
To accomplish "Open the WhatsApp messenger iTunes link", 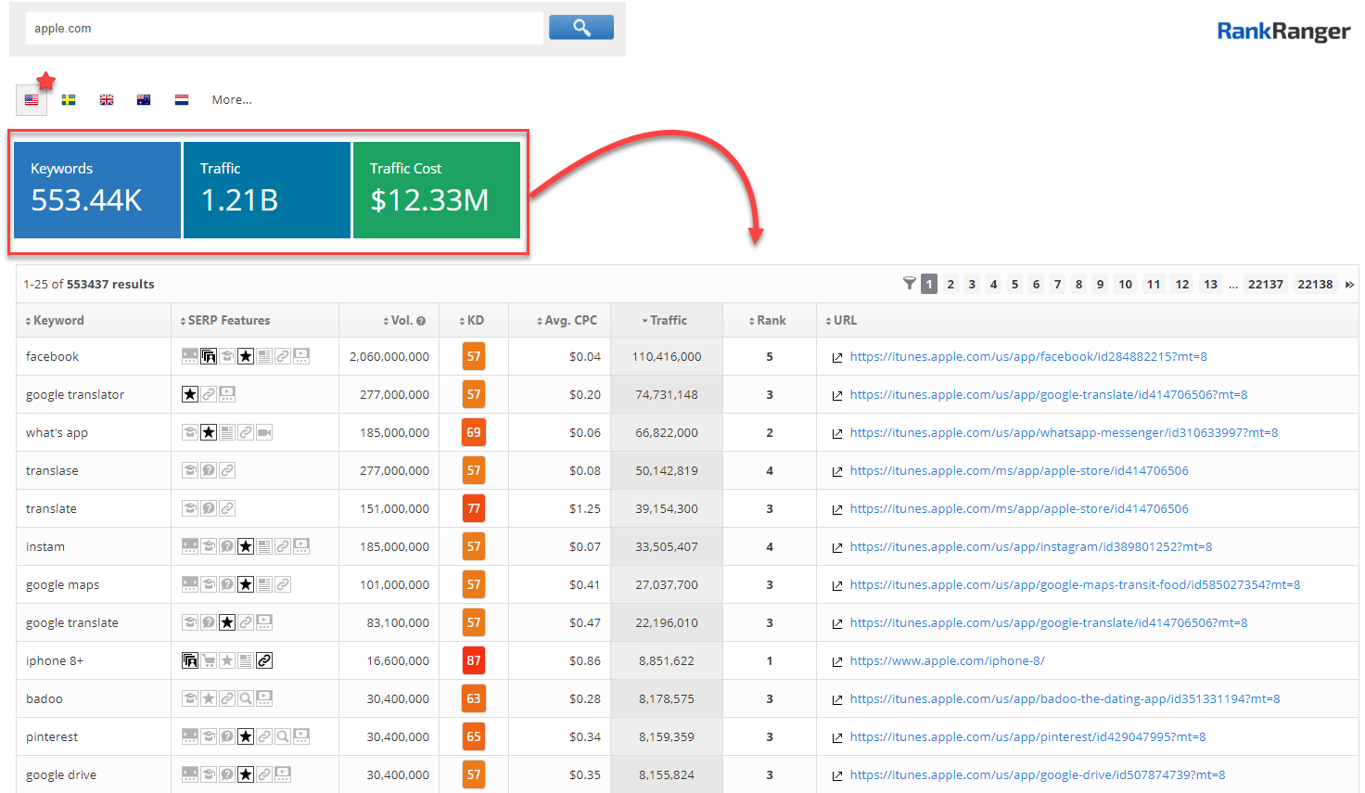I will coord(1064,433).
